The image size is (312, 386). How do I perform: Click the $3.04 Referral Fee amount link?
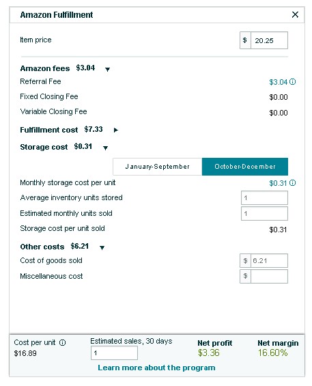point(278,82)
